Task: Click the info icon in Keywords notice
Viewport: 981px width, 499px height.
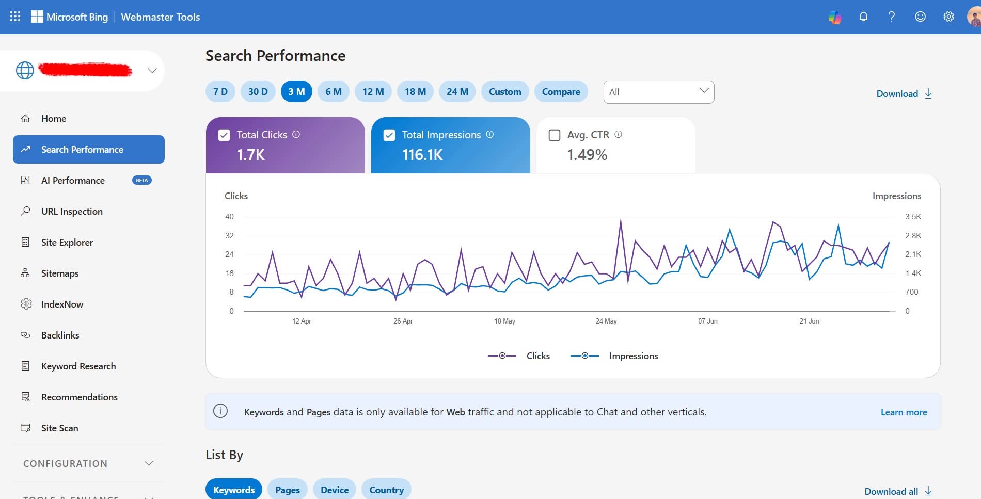Action: click(x=220, y=411)
